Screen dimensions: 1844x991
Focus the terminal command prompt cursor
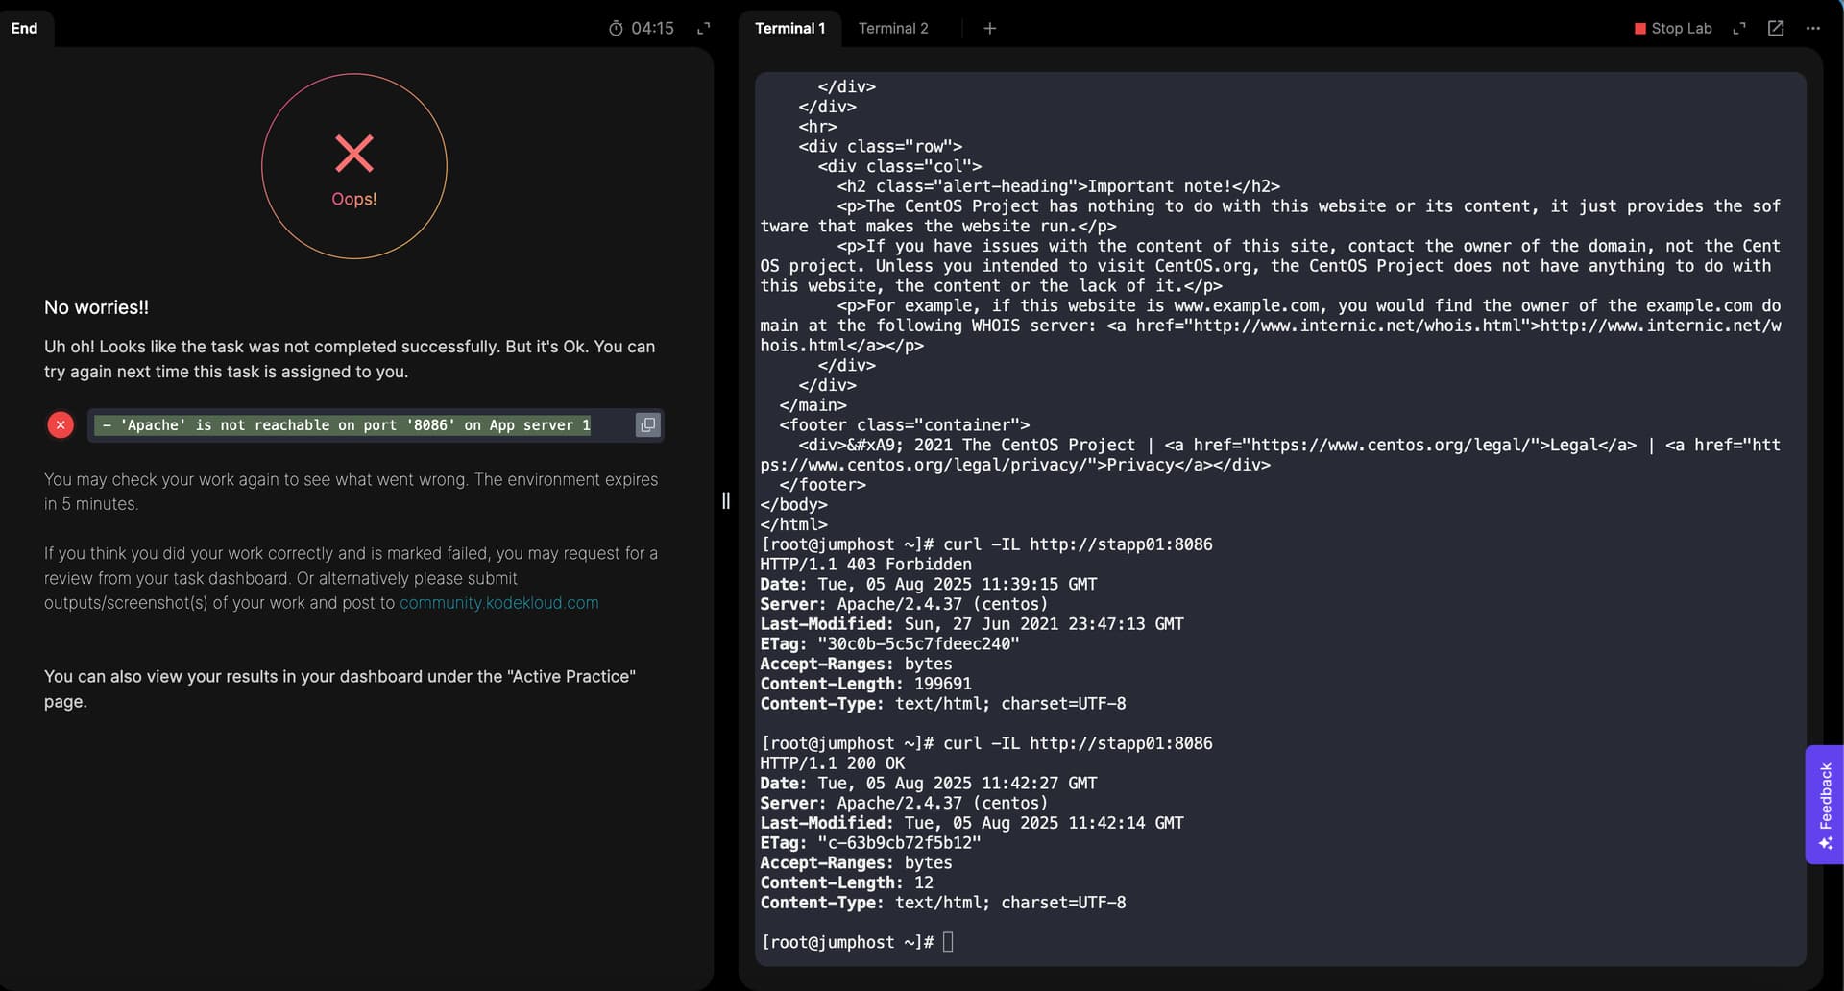click(948, 942)
